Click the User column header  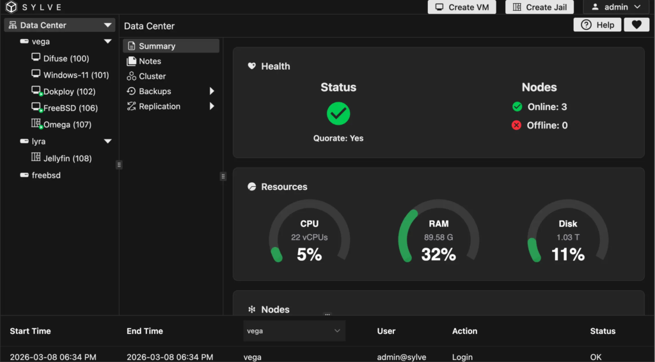tap(386, 331)
